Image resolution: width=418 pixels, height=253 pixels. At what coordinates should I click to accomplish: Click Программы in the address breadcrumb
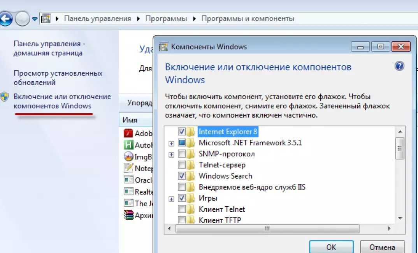pos(166,19)
